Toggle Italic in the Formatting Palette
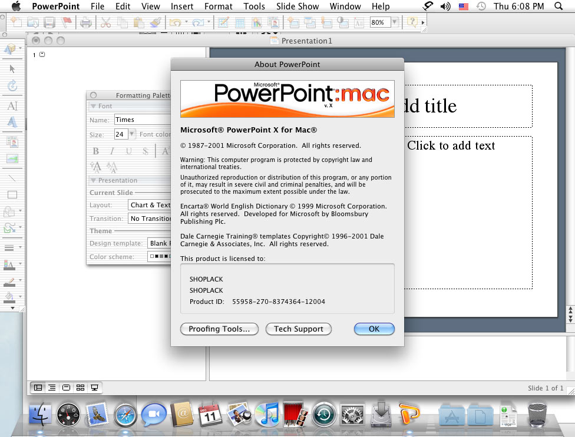The width and height of the screenshot is (575, 437). click(x=112, y=151)
